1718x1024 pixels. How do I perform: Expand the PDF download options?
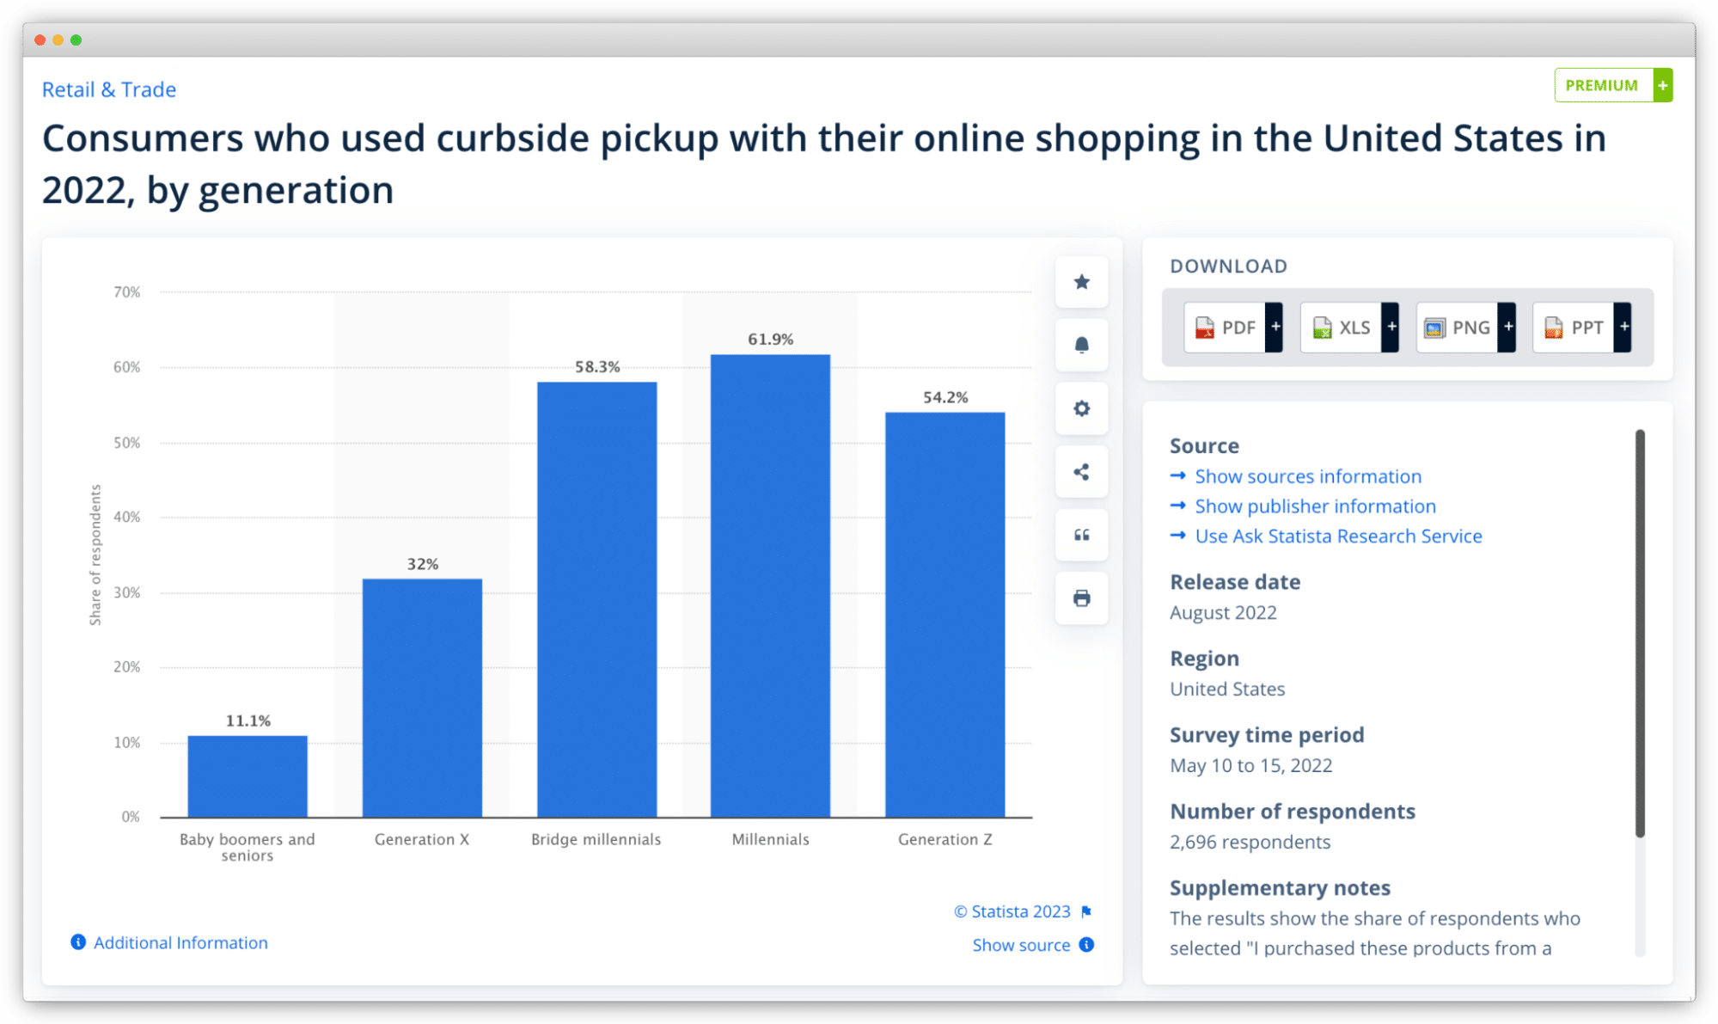click(x=1277, y=327)
